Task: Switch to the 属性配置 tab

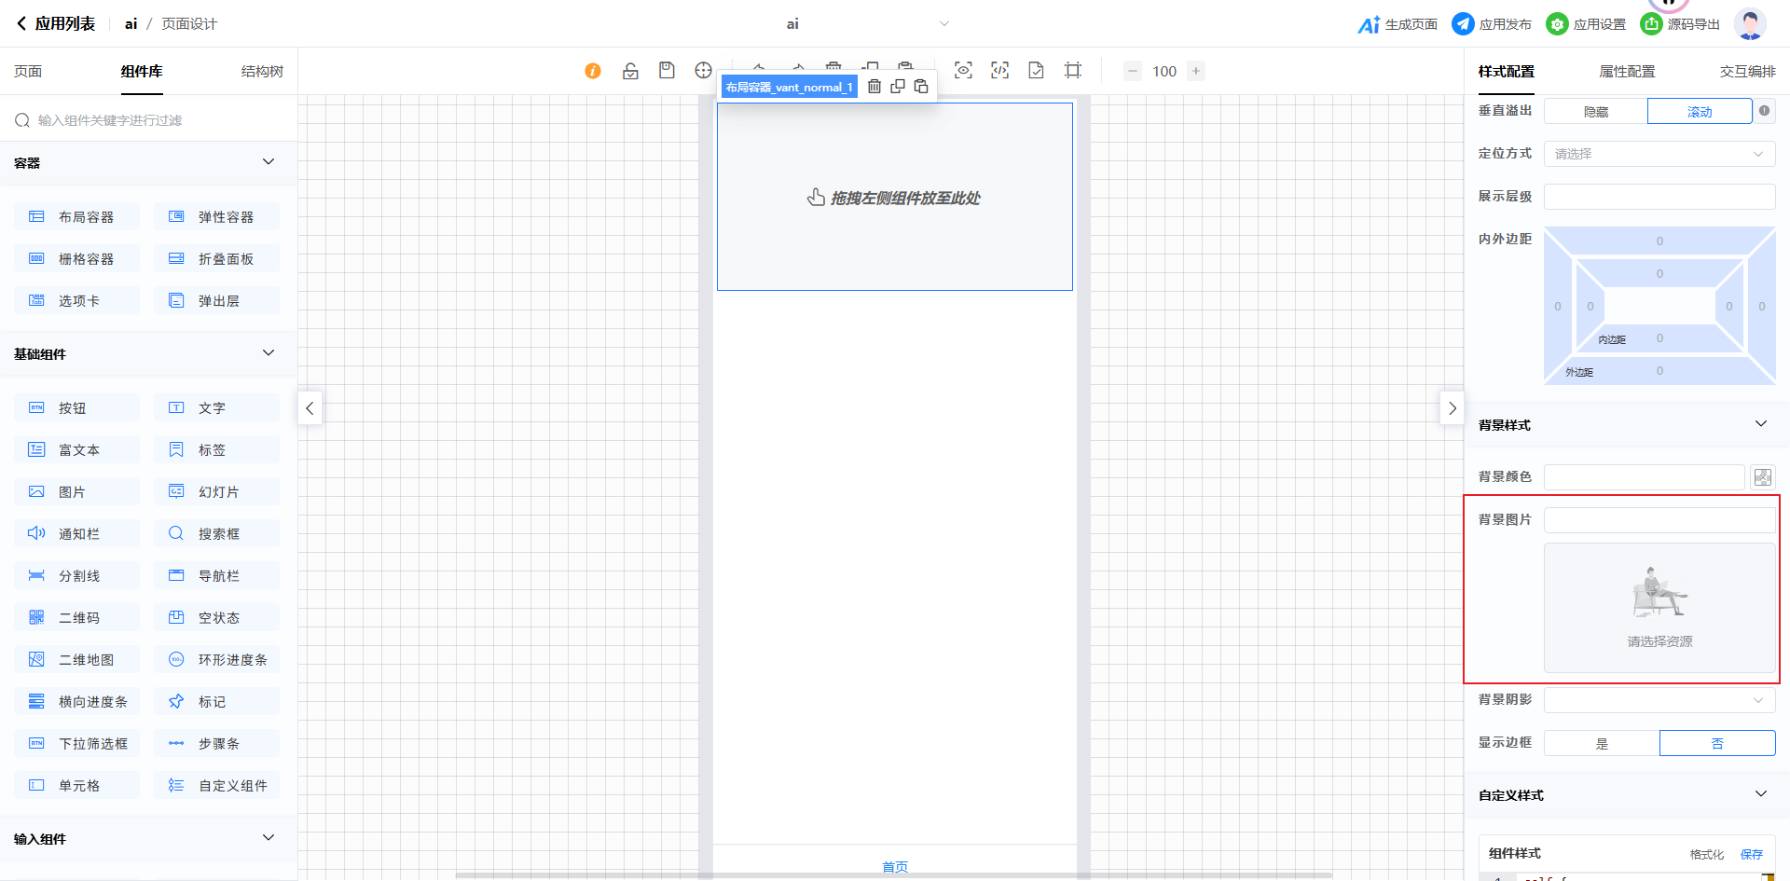Action: click(1627, 72)
